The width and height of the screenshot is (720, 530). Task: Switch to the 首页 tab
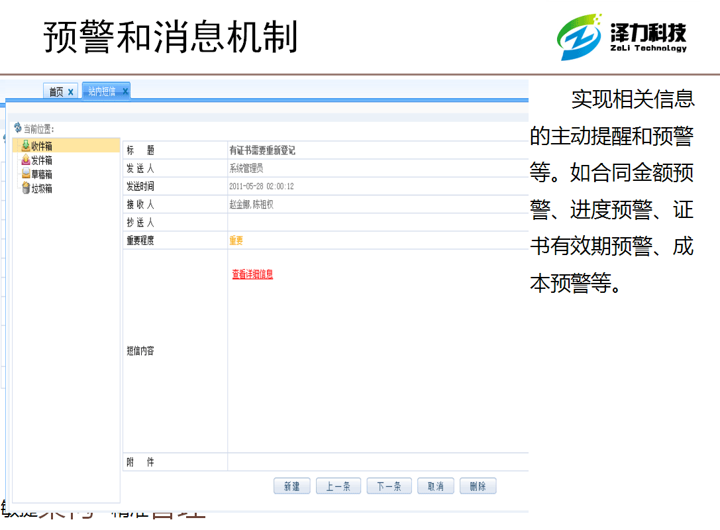point(56,91)
